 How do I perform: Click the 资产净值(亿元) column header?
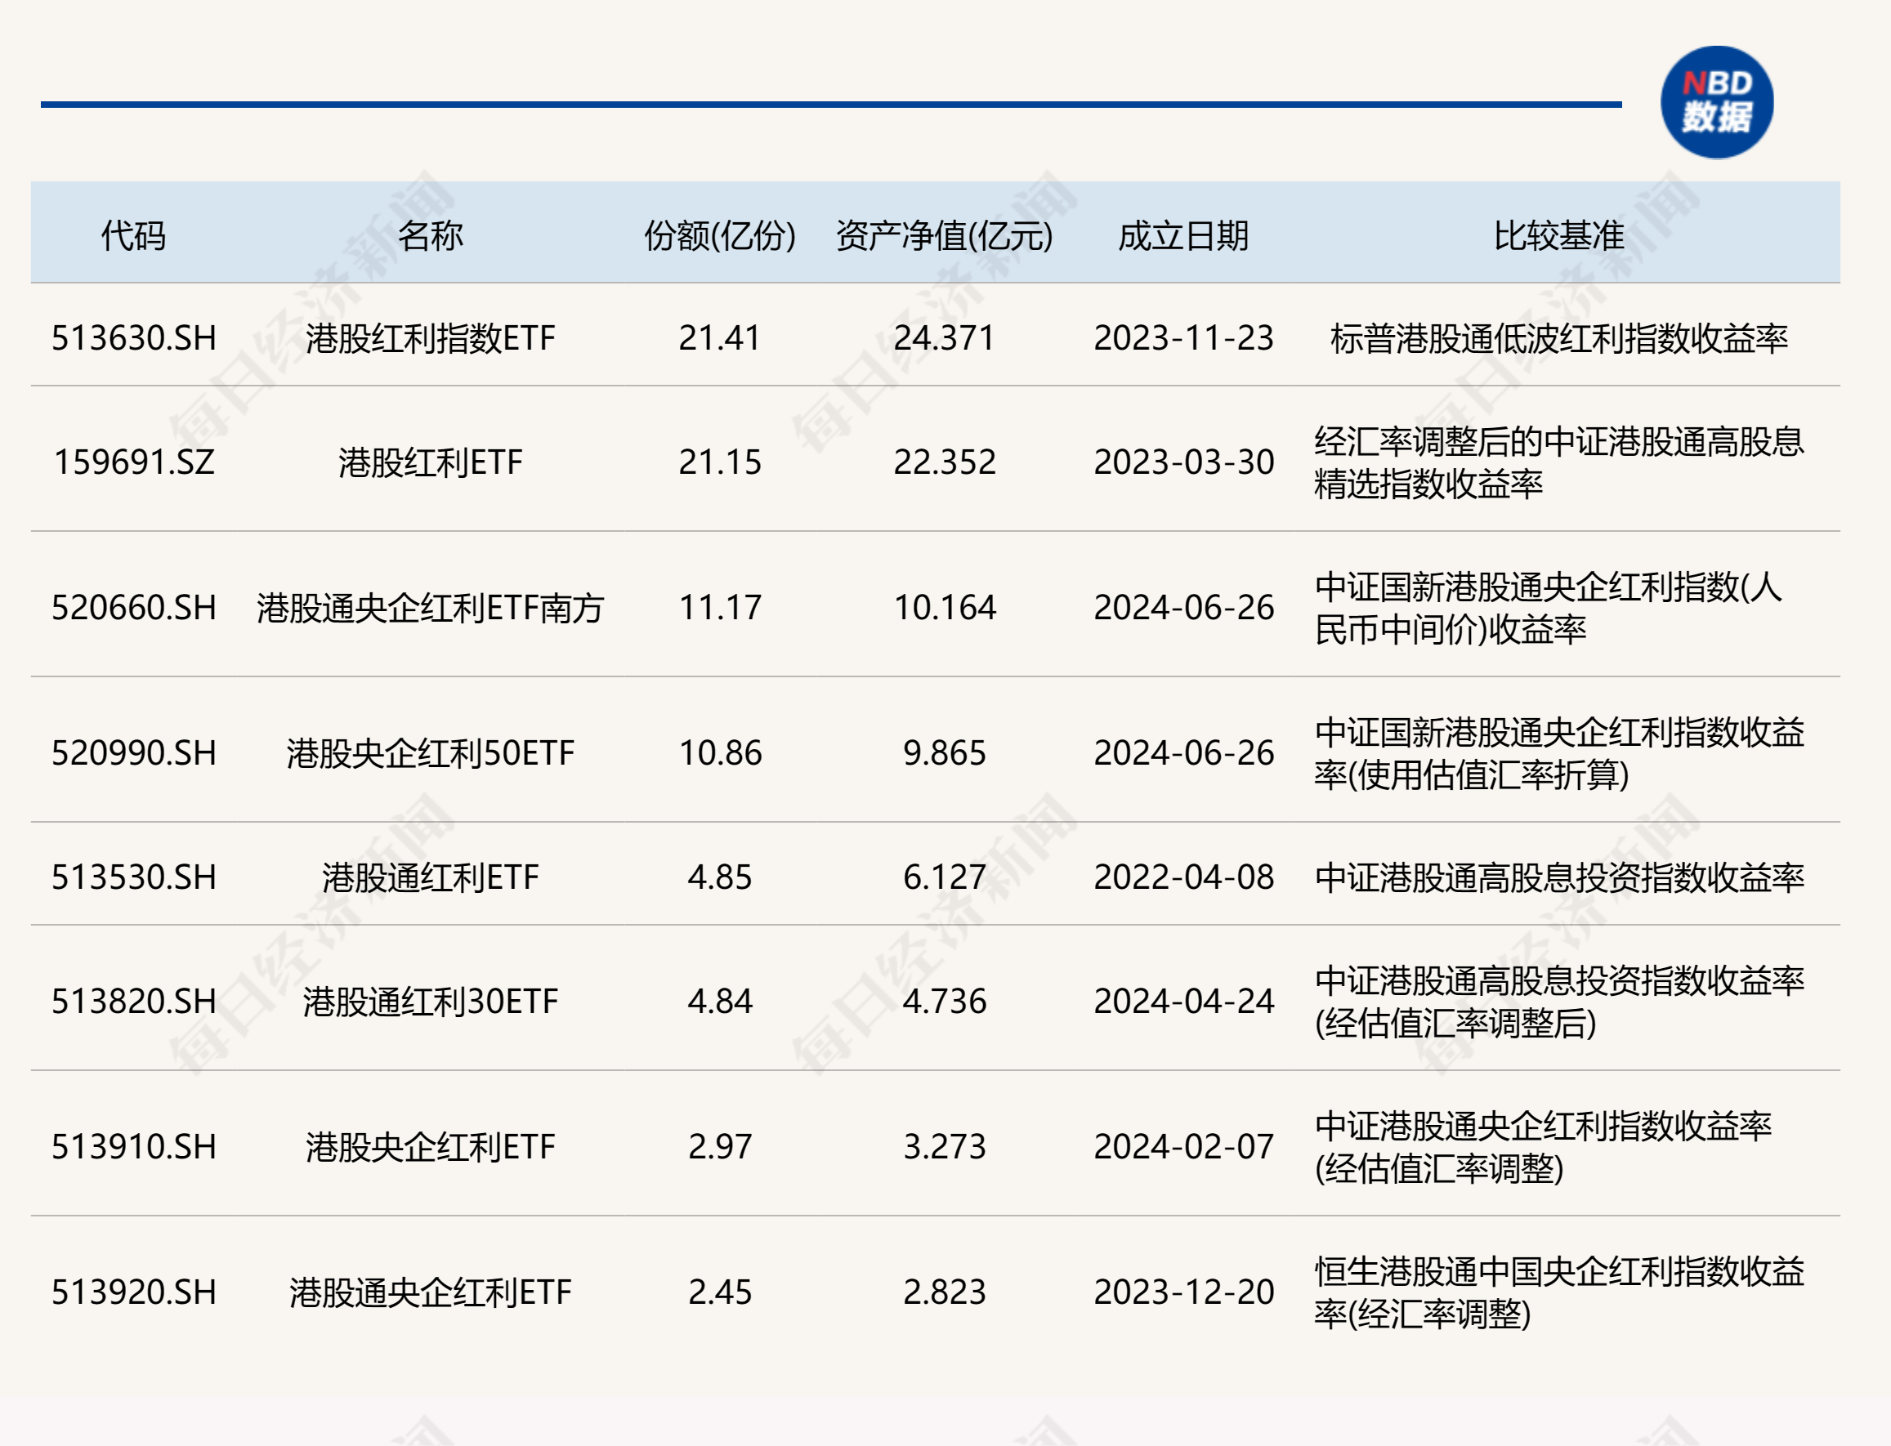pos(945,235)
